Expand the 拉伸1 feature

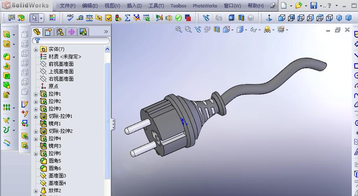point(36,94)
